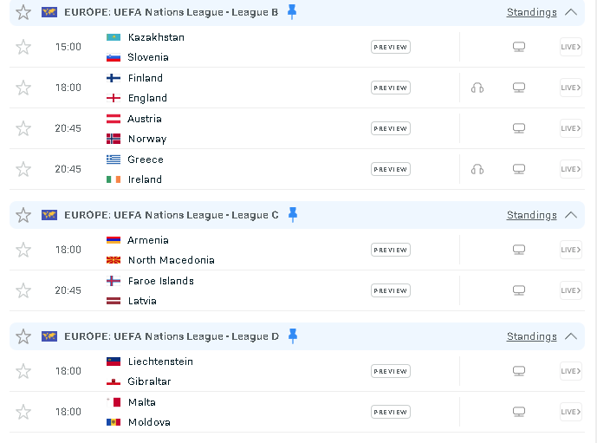Click the pin icon beside League C
Viewport: 597px width, 443px height.
tap(292, 215)
